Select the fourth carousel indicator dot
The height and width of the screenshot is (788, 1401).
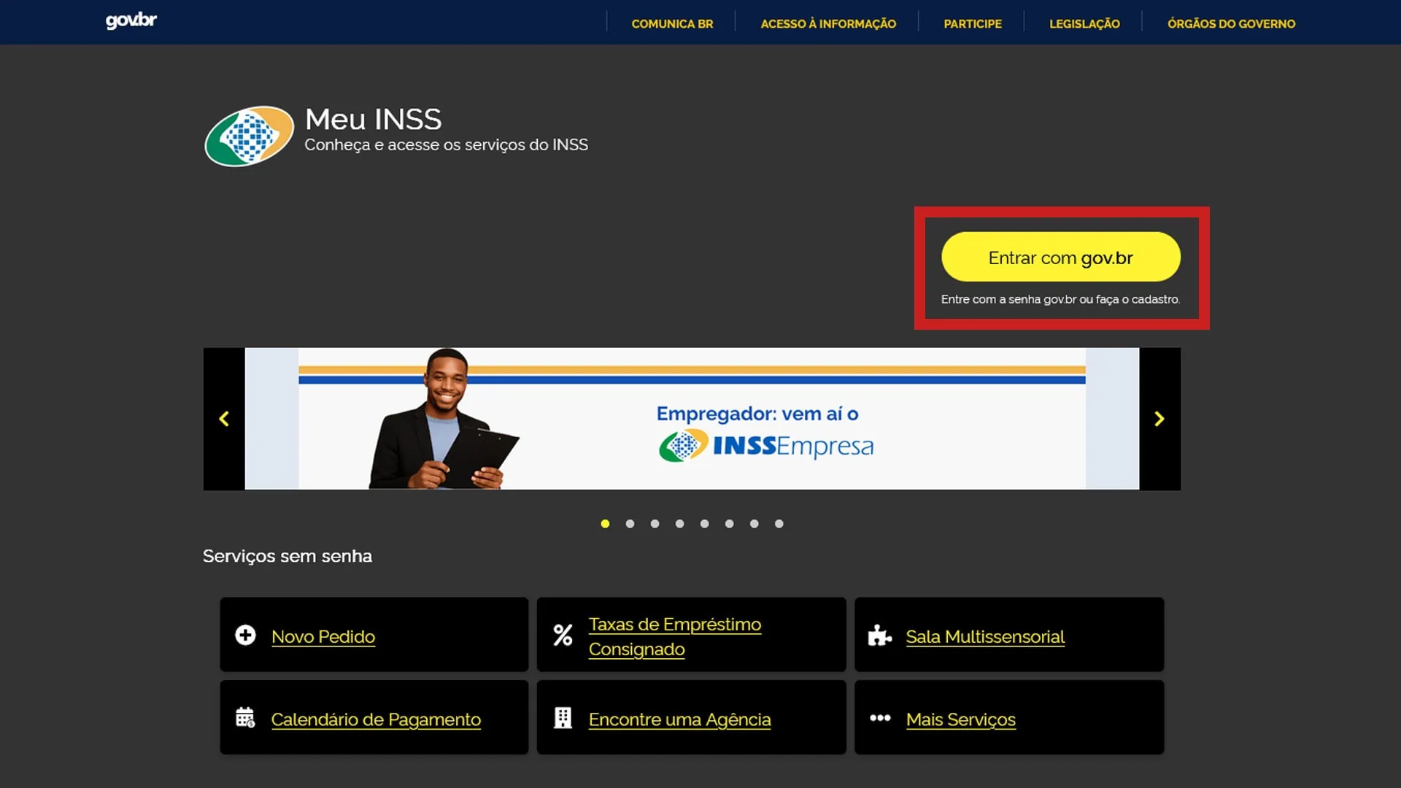tap(679, 524)
